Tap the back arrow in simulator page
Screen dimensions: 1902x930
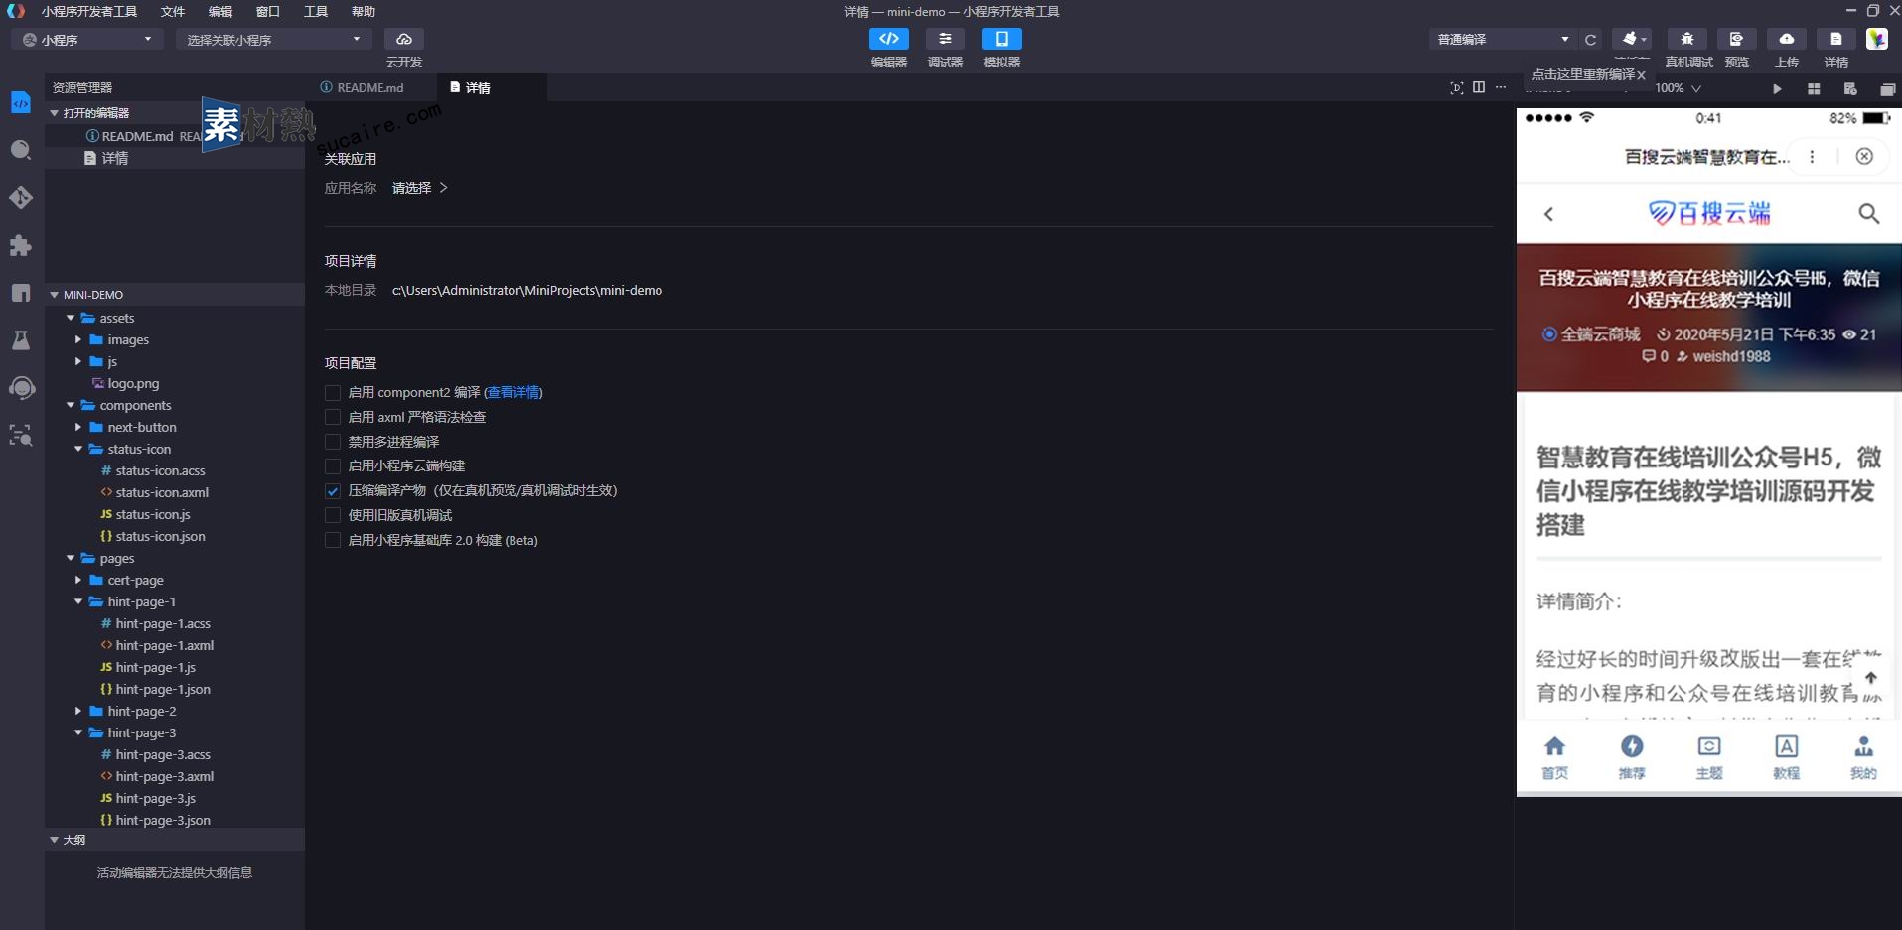coord(1548,214)
